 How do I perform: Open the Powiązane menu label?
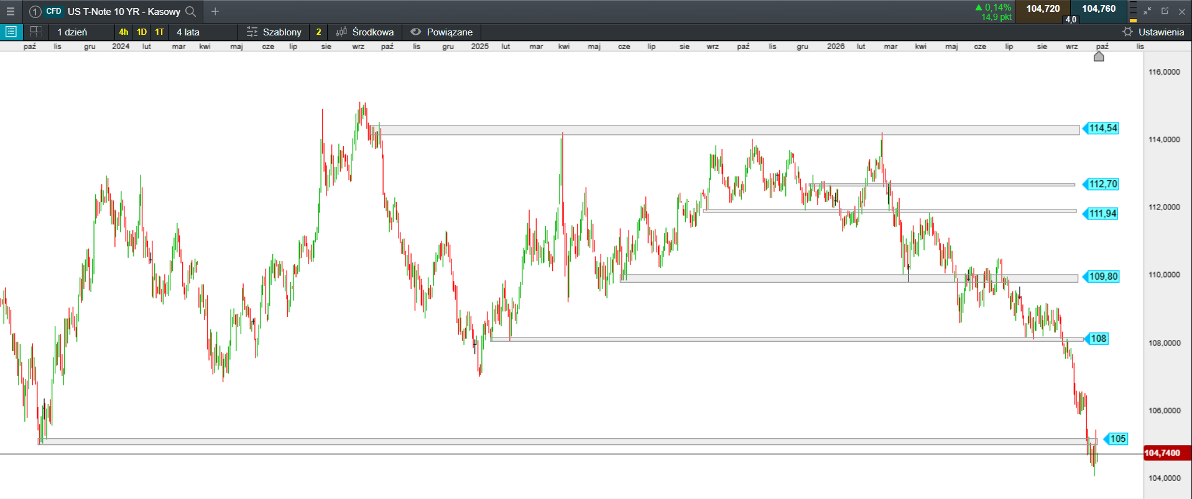[x=450, y=32]
